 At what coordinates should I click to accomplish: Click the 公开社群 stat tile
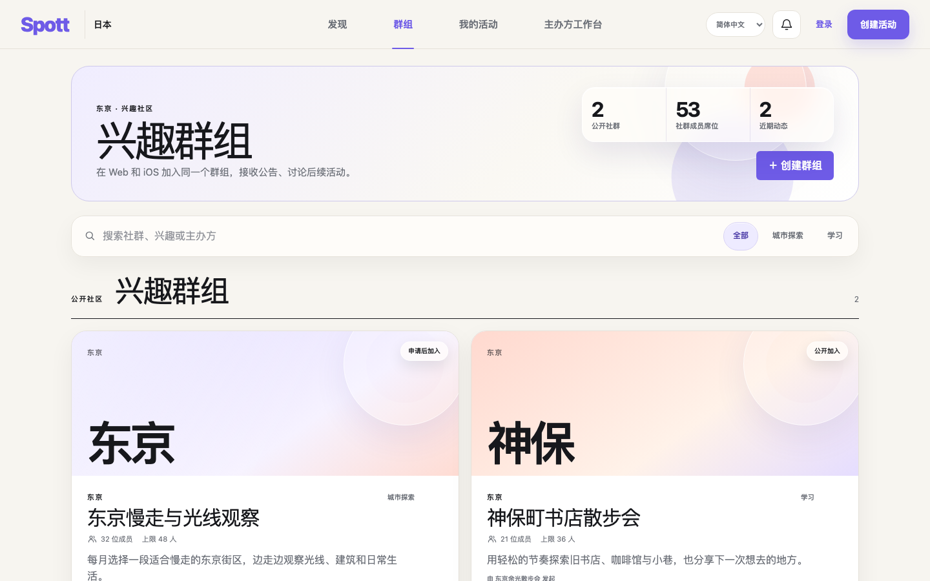pos(624,115)
